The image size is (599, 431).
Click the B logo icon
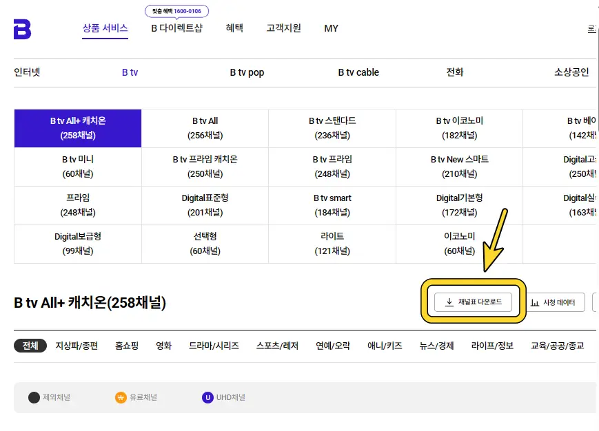(x=22, y=29)
